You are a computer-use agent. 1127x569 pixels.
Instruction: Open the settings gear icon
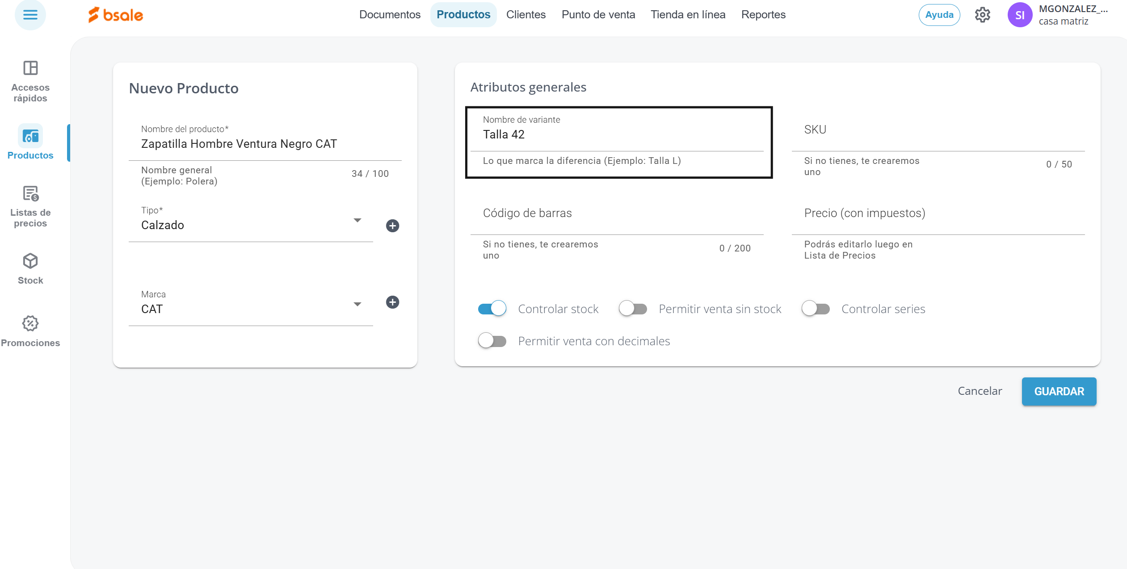coord(982,15)
